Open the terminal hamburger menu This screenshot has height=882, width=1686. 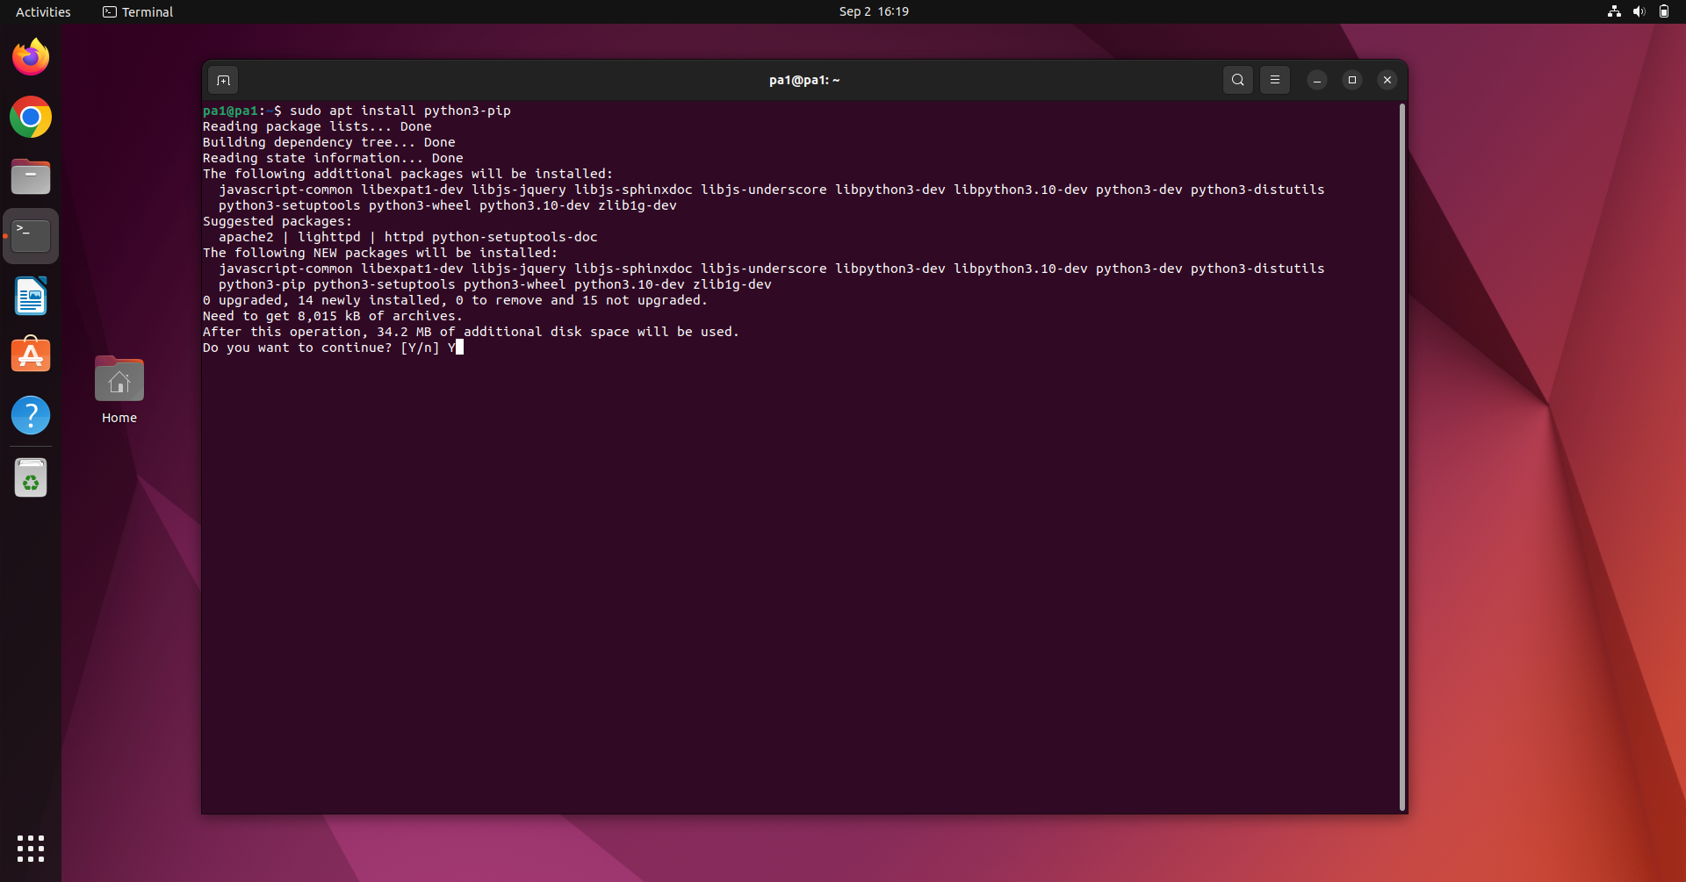tap(1275, 80)
